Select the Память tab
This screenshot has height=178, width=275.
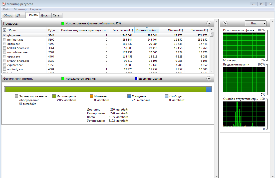(33, 15)
